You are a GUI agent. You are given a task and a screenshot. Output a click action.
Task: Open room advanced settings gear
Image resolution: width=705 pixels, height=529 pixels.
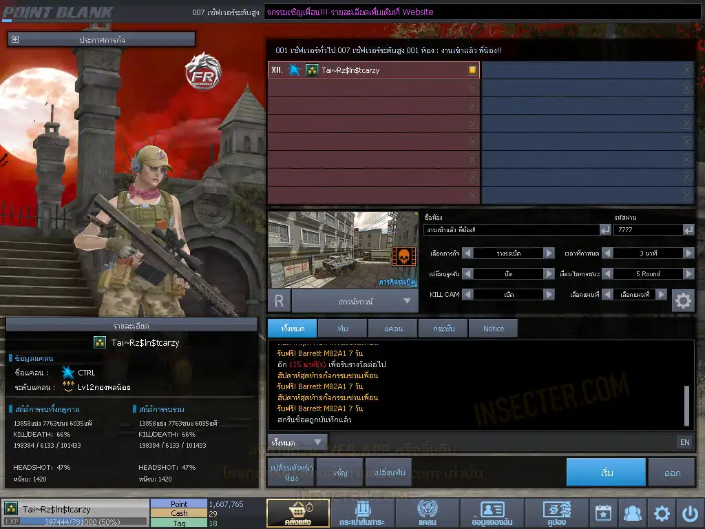tap(683, 300)
